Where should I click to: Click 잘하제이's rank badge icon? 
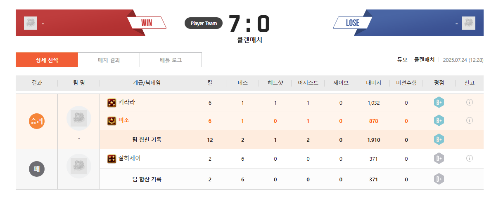coord(112,159)
